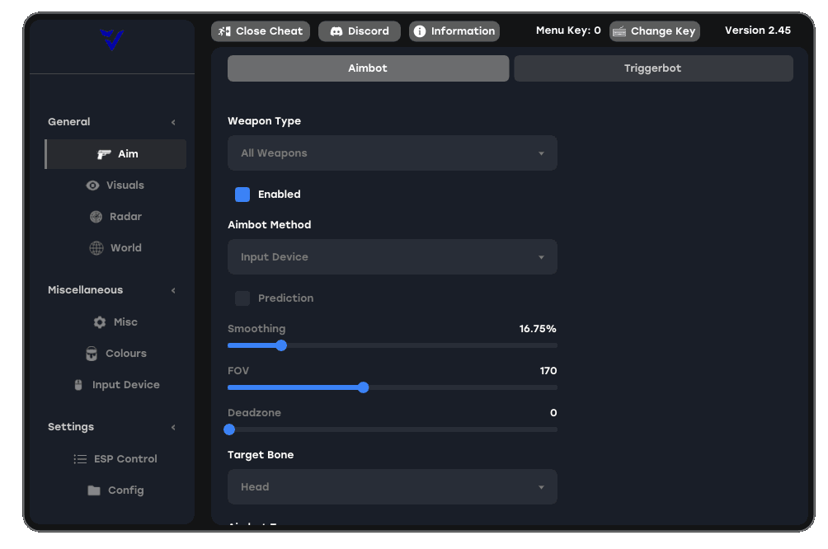Screen dimensions: 828x549
Task: Open Visuals via the eye icon
Action: click(x=92, y=185)
